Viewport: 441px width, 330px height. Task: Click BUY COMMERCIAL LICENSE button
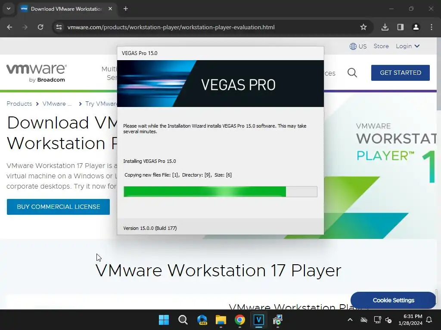point(58,207)
